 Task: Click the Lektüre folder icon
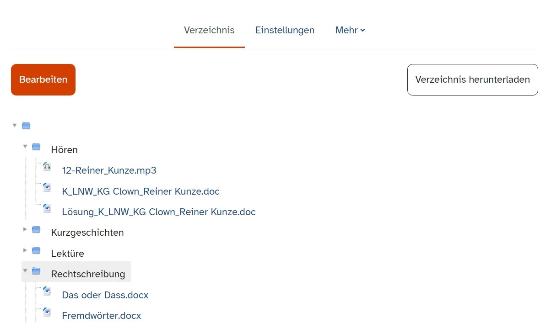click(x=36, y=250)
